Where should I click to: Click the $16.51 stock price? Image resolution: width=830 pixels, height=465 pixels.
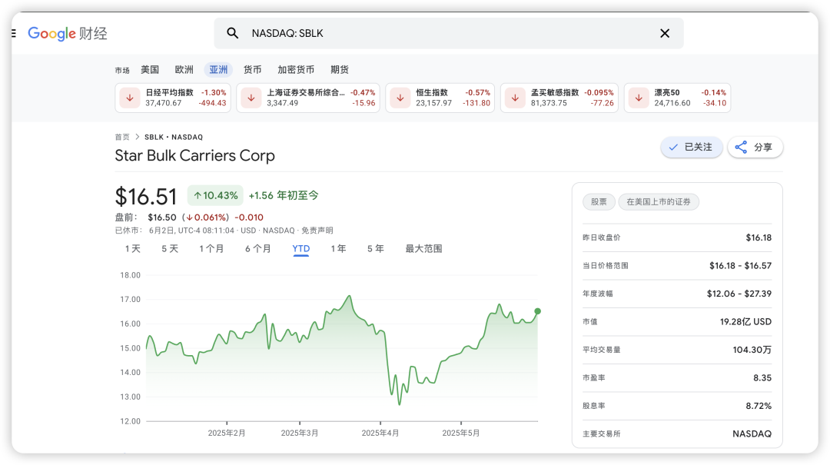click(x=146, y=197)
